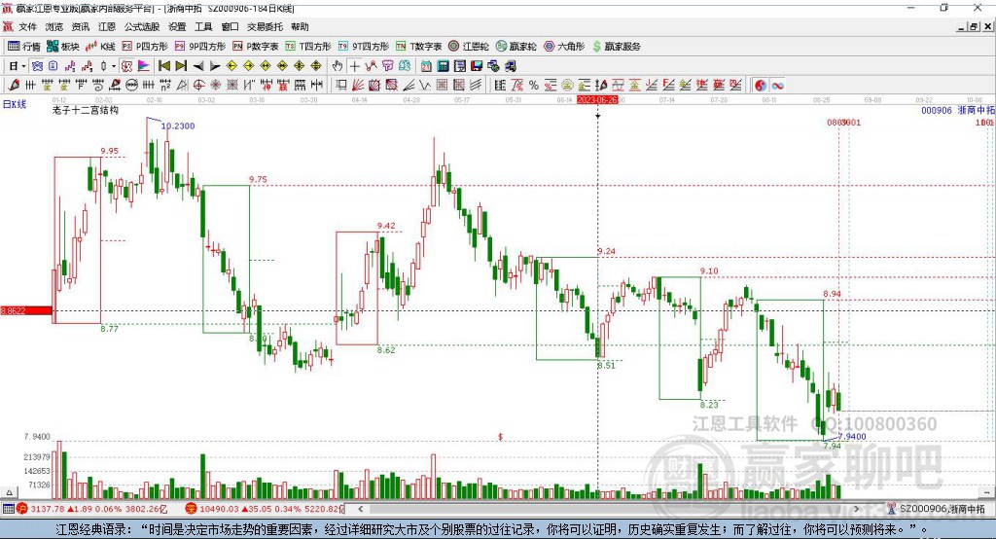Open the 赢家轮 wheel tool
The width and height of the screenshot is (996, 539).
pyautogui.click(x=516, y=47)
